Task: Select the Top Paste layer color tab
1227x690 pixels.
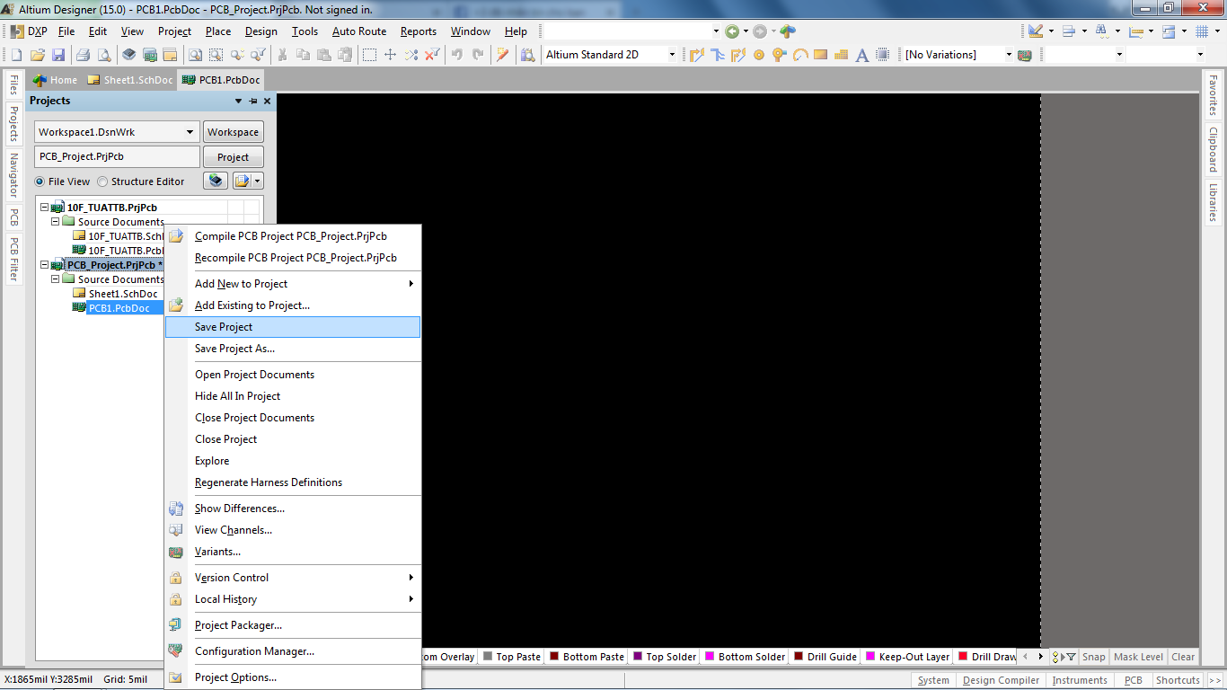Action: [x=512, y=657]
